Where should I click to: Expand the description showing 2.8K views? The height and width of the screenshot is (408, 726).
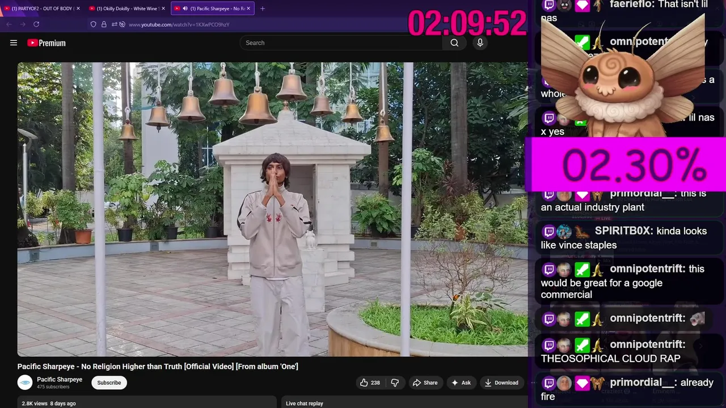point(147,402)
